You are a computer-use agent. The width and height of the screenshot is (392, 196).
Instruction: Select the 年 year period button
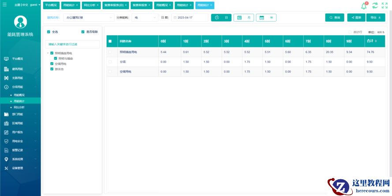(266, 18)
